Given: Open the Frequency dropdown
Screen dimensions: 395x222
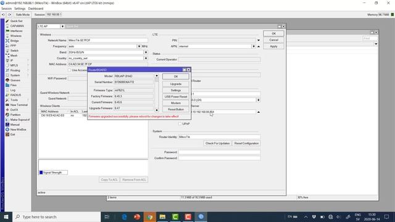Looking at the screenshot, I should [x=139, y=46].
